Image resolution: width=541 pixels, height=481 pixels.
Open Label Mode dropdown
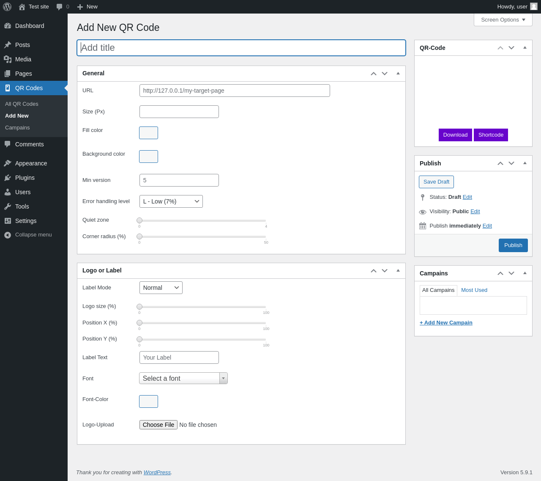pos(161,288)
